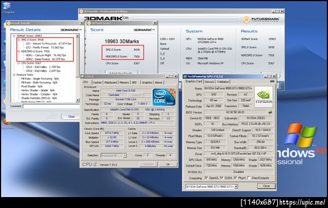Select the Vertex Shader - Complex row
Screen dimensions: 328x208
(x=39, y=94)
